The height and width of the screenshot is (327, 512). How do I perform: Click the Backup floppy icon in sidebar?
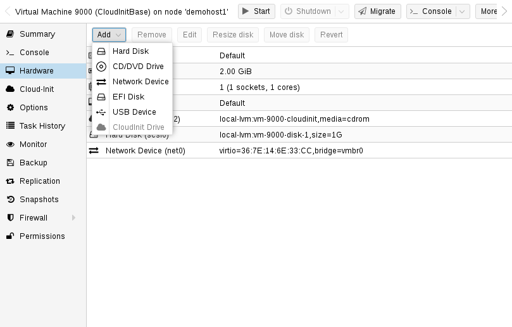[x=10, y=163]
